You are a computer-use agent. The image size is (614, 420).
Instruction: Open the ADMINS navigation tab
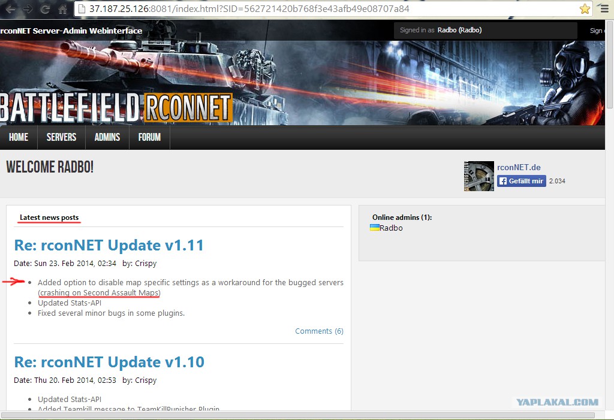[107, 137]
